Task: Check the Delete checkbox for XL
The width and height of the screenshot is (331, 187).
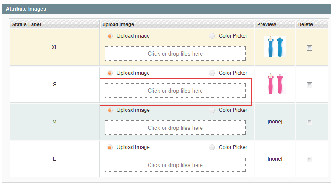Action: (309, 48)
